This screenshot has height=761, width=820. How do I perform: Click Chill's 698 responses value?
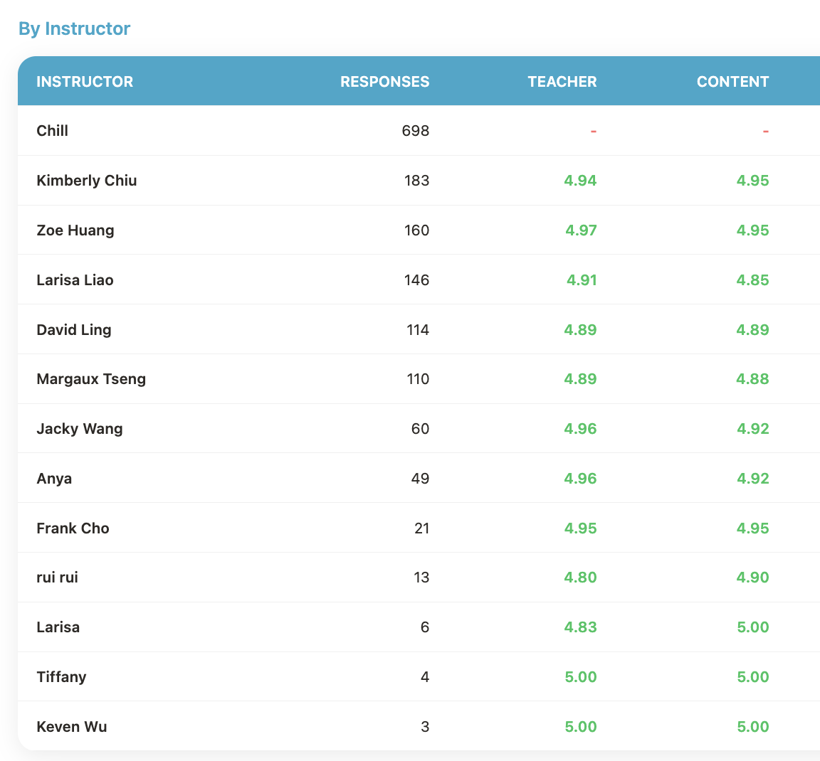click(415, 131)
